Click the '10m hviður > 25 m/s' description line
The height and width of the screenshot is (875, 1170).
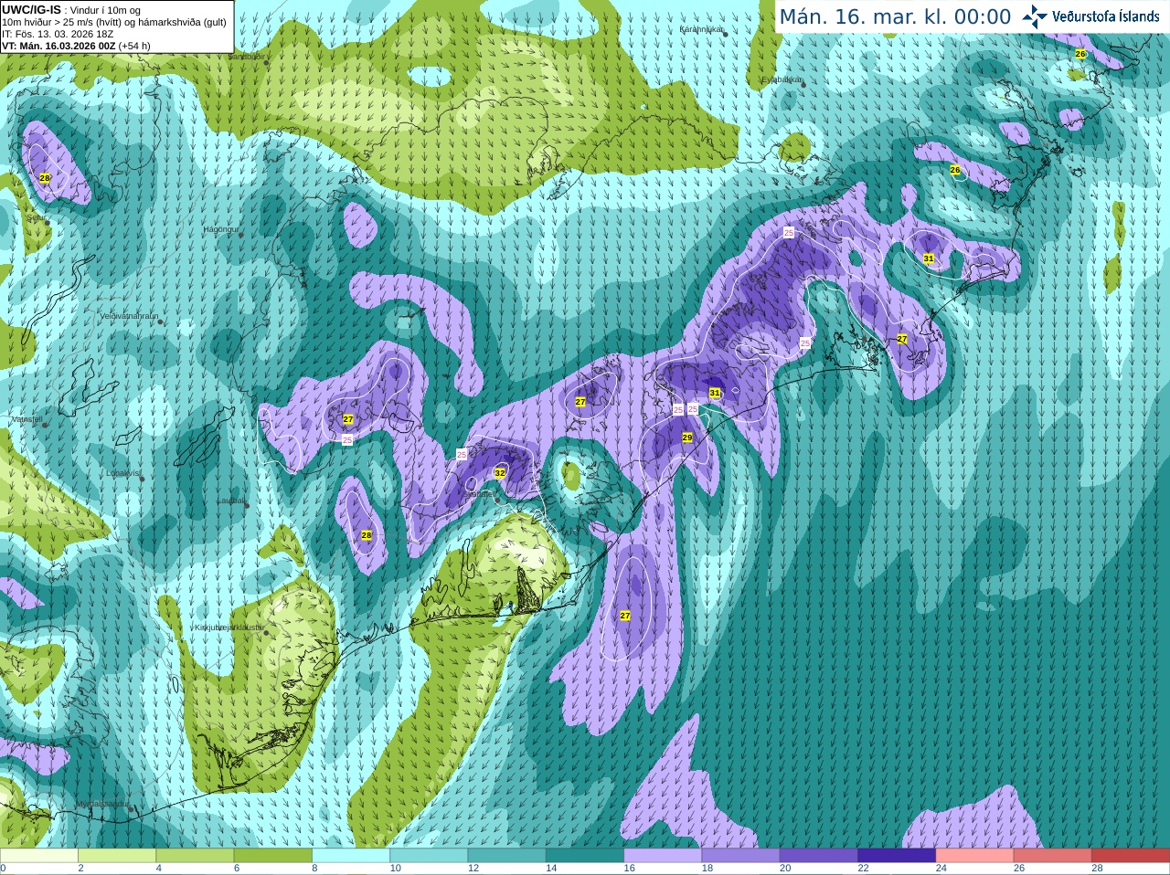click(114, 22)
